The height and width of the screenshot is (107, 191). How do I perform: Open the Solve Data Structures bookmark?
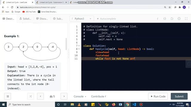coord(47,12)
